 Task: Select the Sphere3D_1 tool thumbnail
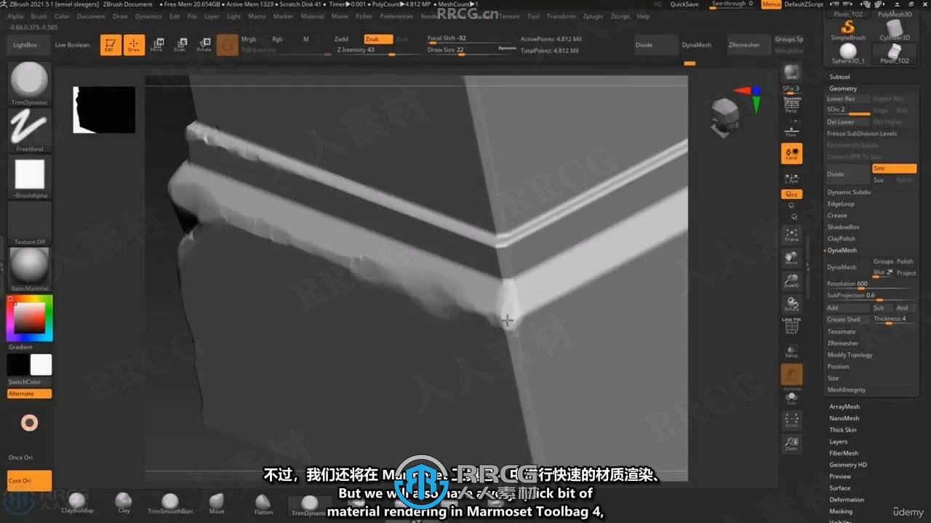848,54
